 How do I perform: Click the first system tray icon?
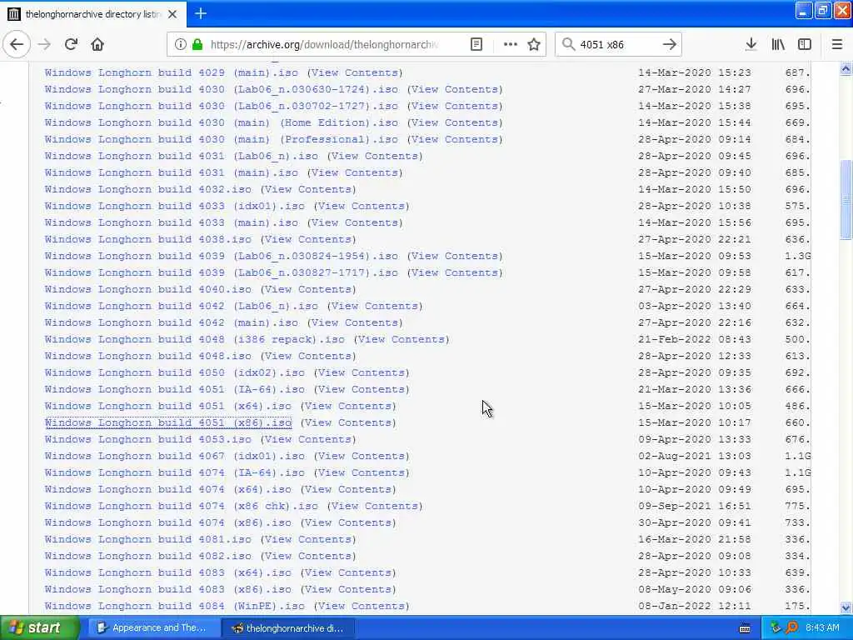point(776,628)
